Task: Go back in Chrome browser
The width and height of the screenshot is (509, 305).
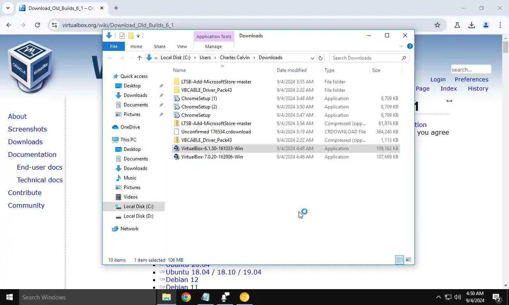Action: 9,25
